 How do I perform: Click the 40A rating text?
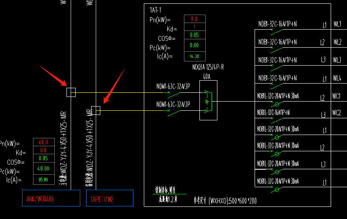click(x=207, y=76)
